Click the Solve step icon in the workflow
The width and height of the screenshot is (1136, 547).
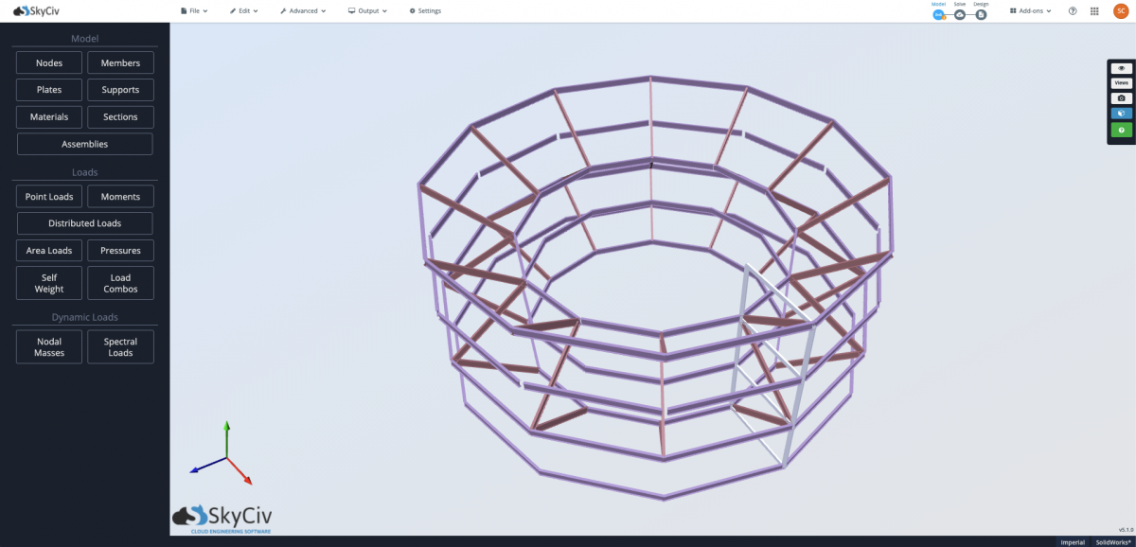point(958,14)
